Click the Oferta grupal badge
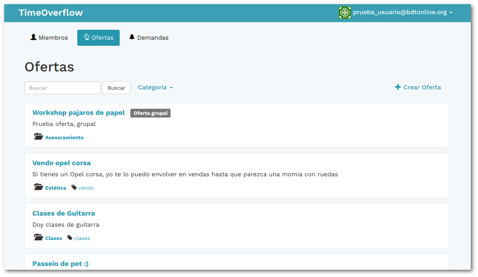 (x=150, y=113)
